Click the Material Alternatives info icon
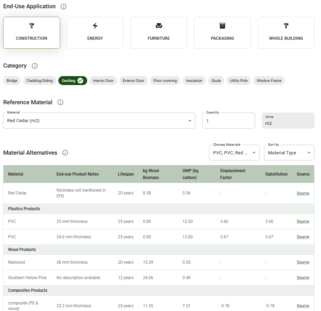321x311 pixels. 65,153
